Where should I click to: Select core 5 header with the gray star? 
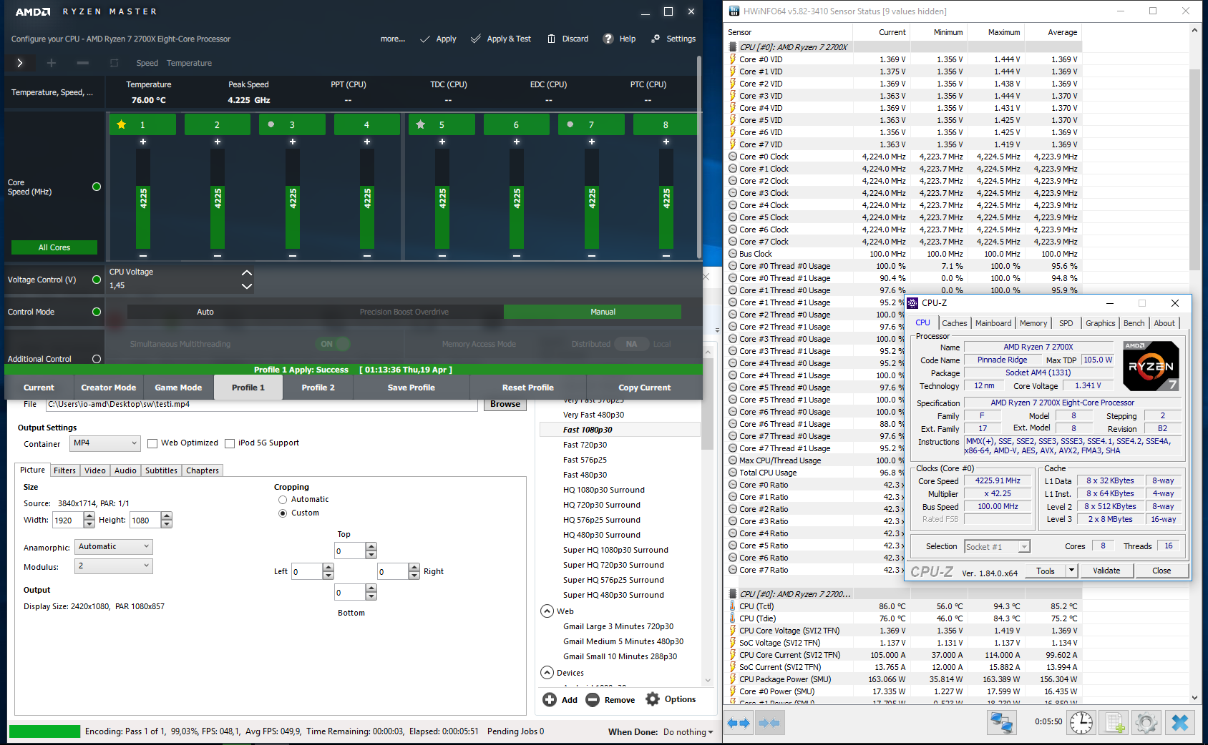[442, 124]
